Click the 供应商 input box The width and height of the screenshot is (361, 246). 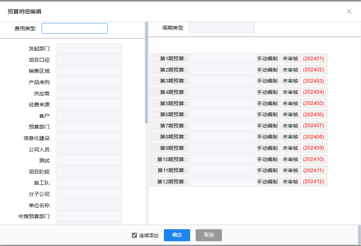pos(89,93)
